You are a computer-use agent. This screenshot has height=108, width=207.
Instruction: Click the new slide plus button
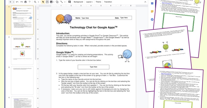[x=10, y=2]
